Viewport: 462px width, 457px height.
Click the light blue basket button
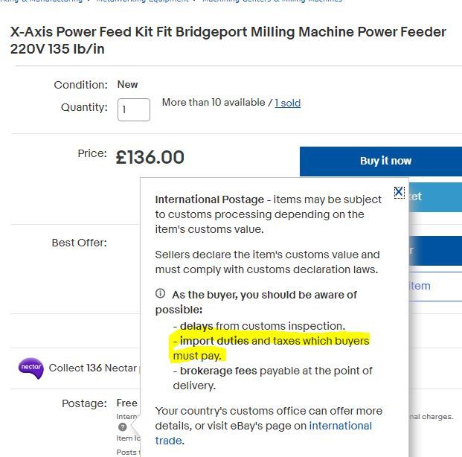pyautogui.click(x=435, y=197)
